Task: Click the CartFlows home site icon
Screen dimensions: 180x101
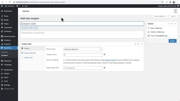Action: tap(6, 6)
